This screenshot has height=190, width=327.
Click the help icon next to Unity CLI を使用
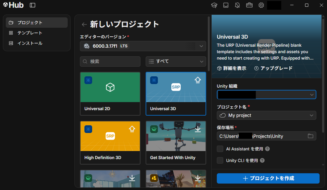pyautogui.click(x=262, y=160)
